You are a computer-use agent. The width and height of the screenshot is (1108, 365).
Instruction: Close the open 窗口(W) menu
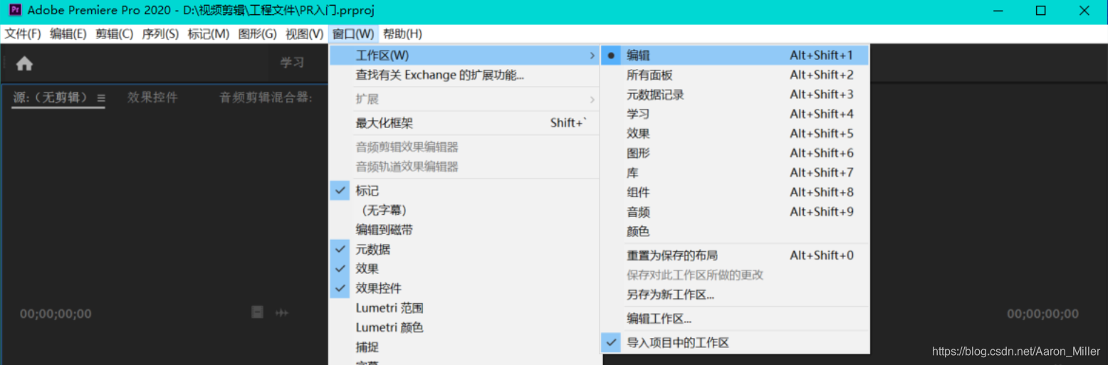point(353,34)
